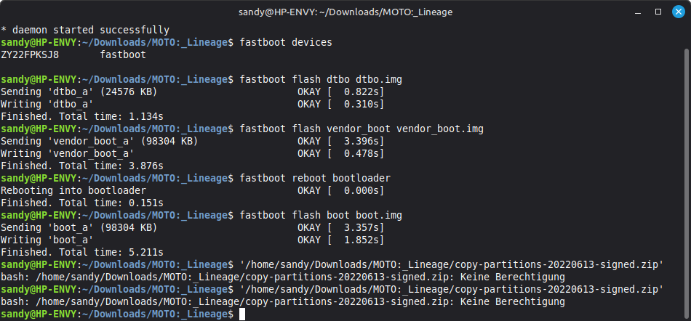Image resolution: width=691 pixels, height=321 pixels.
Task: Click the "Writing 'vendor_boot_a'" output line
Action: coord(67,154)
